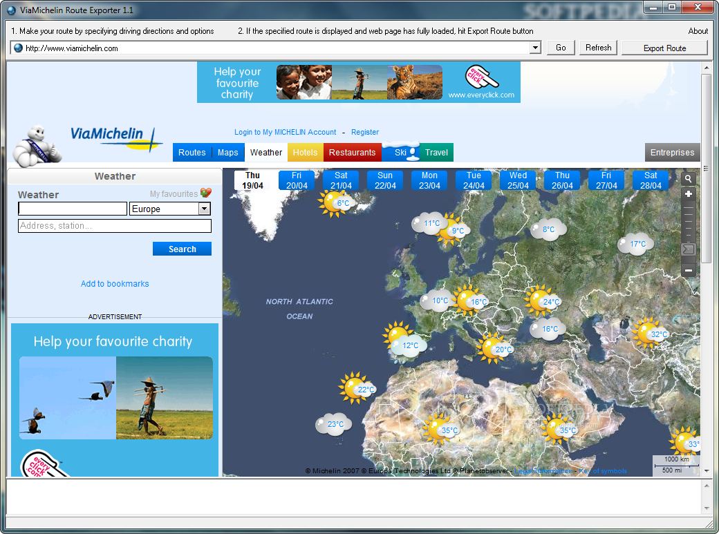This screenshot has width=719, height=534.
Task: Click the Address, station input field
Action: coord(115,225)
